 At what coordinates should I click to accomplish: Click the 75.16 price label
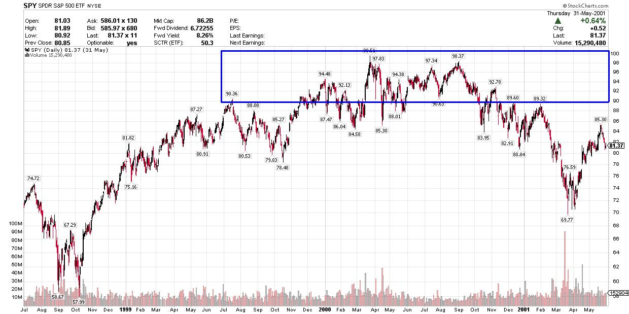(131, 187)
